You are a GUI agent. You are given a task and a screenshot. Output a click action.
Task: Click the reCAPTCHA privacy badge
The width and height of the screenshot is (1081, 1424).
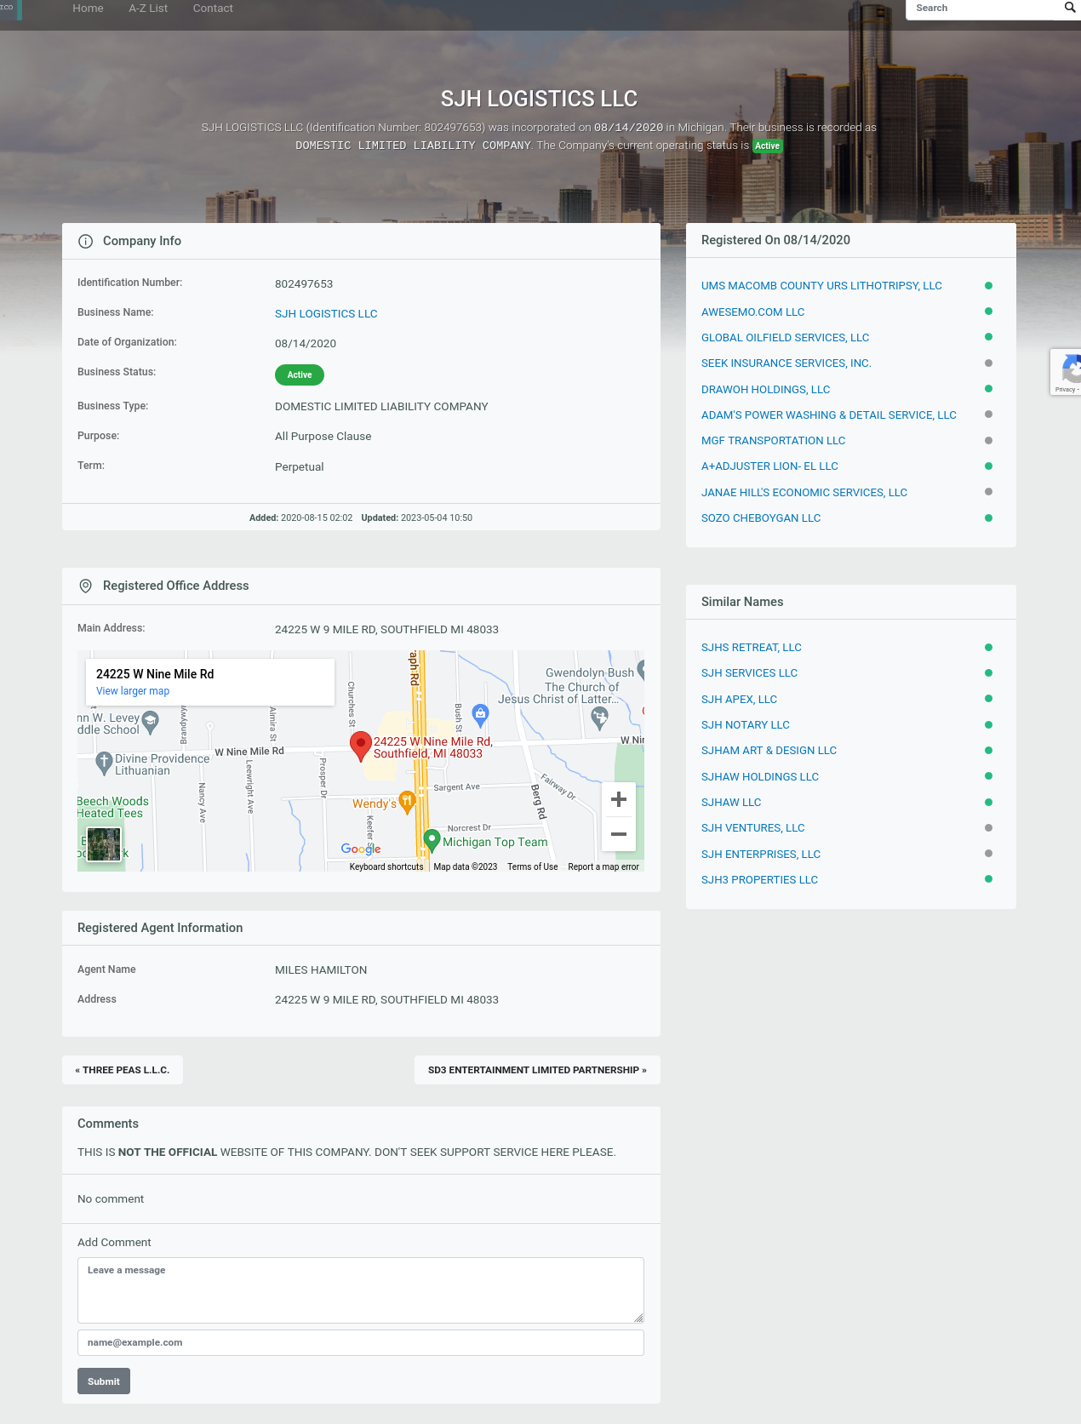[1066, 372]
